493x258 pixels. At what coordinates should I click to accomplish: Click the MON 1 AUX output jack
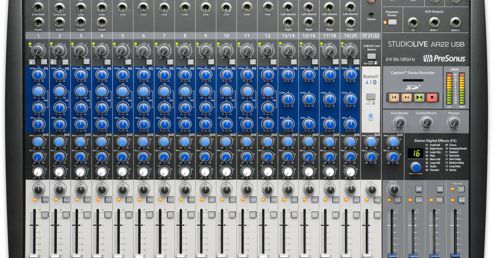pyautogui.click(x=434, y=22)
